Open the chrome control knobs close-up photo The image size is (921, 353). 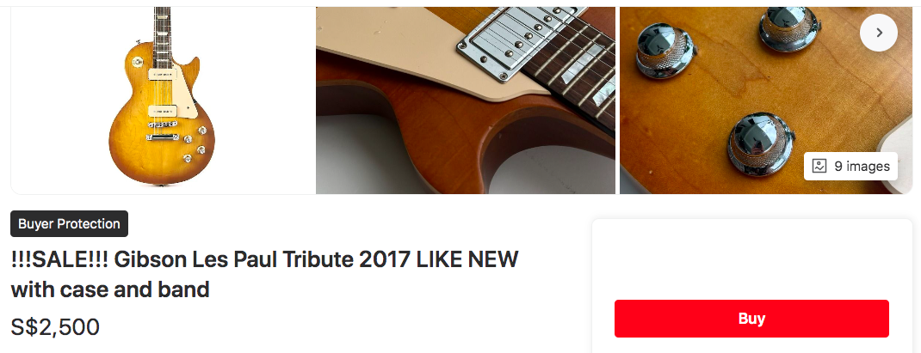pos(765,100)
